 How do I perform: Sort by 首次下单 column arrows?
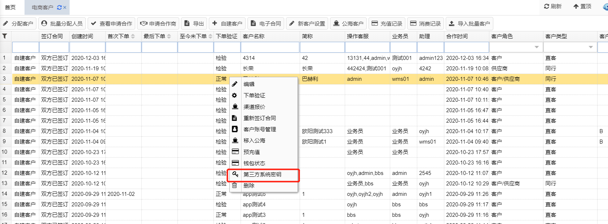[x=133, y=36]
